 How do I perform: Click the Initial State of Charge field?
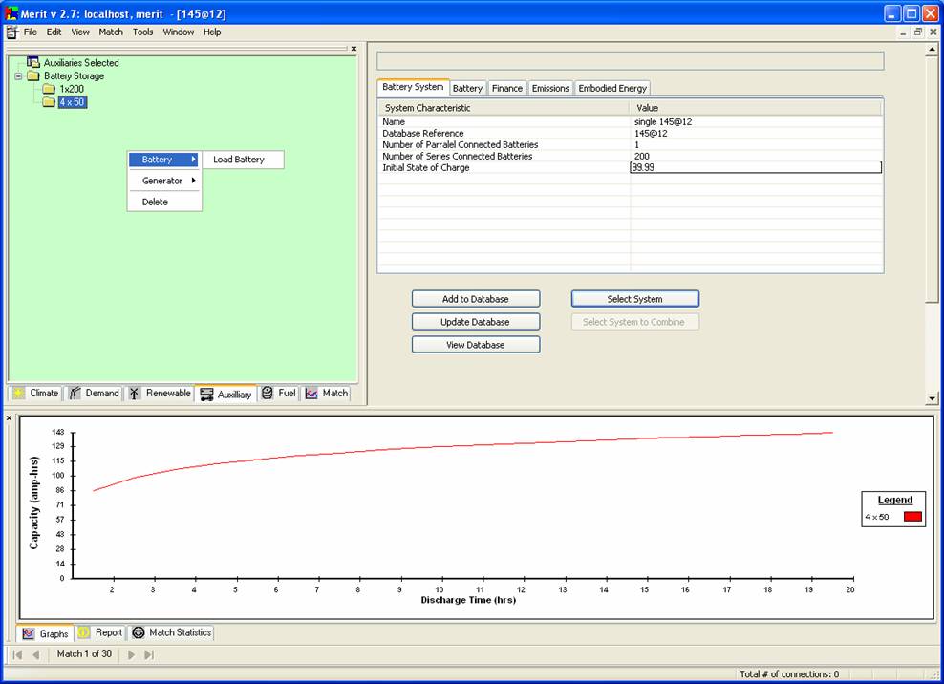click(755, 167)
